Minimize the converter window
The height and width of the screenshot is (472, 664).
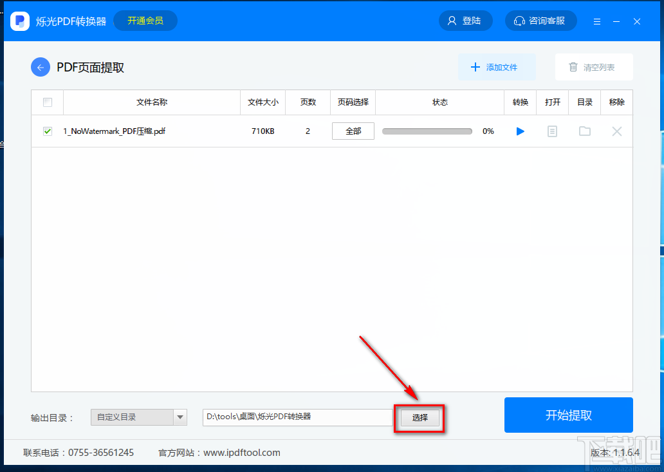[616, 21]
